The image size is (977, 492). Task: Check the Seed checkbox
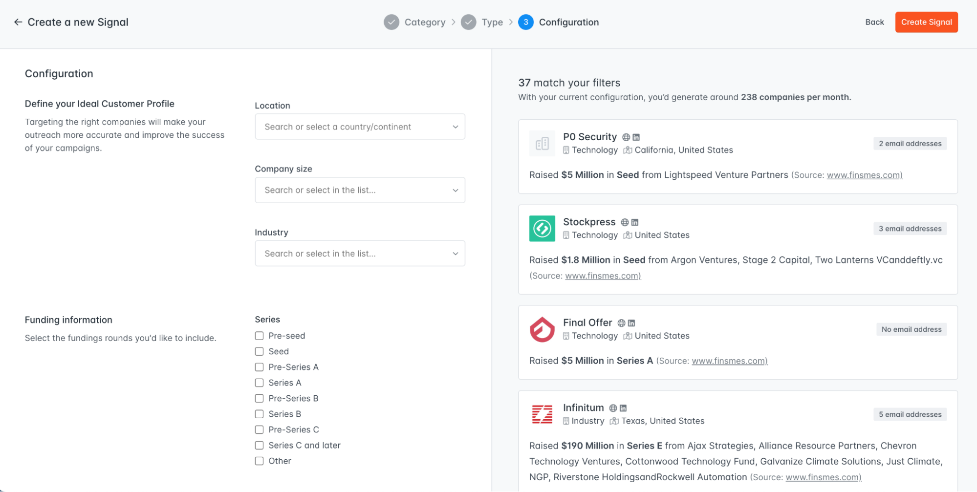point(259,351)
